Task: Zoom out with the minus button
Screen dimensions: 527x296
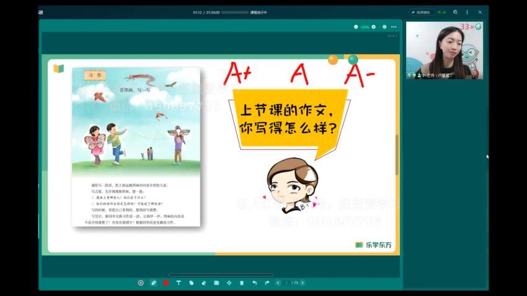Action: tap(356, 27)
